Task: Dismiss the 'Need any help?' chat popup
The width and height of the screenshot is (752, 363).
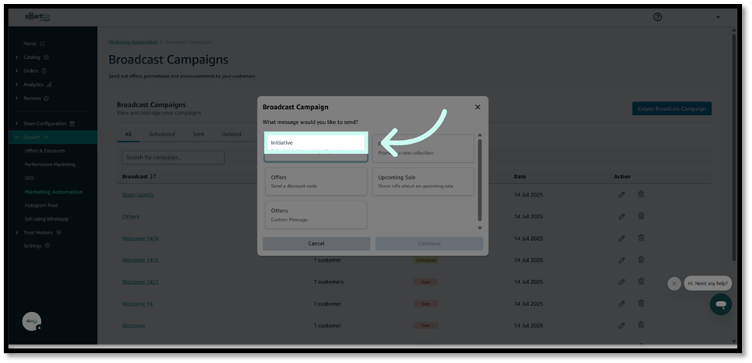Action: [674, 283]
